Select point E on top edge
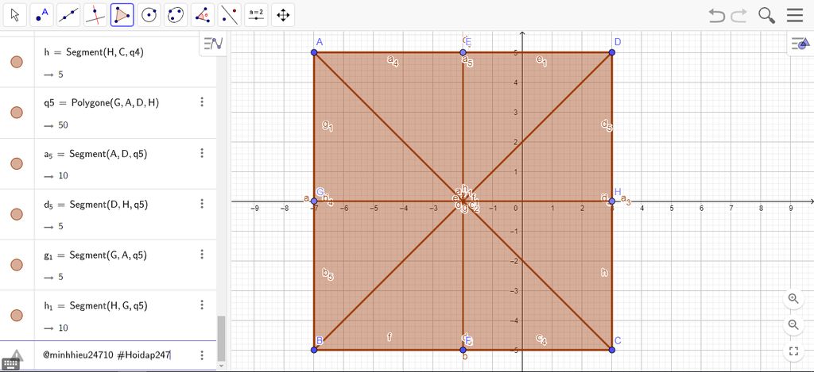This screenshot has width=814, height=372. pyautogui.click(x=463, y=52)
